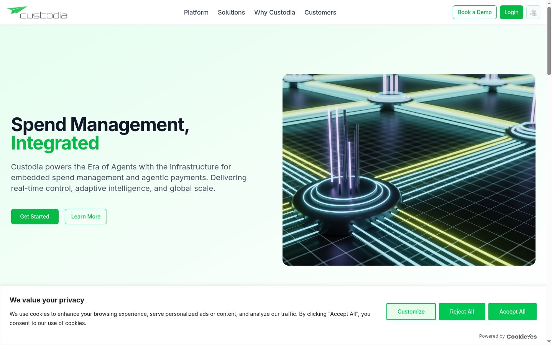Click the green "Integrated" headline word
The width and height of the screenshot is (552, 345).
click(55, 143)
